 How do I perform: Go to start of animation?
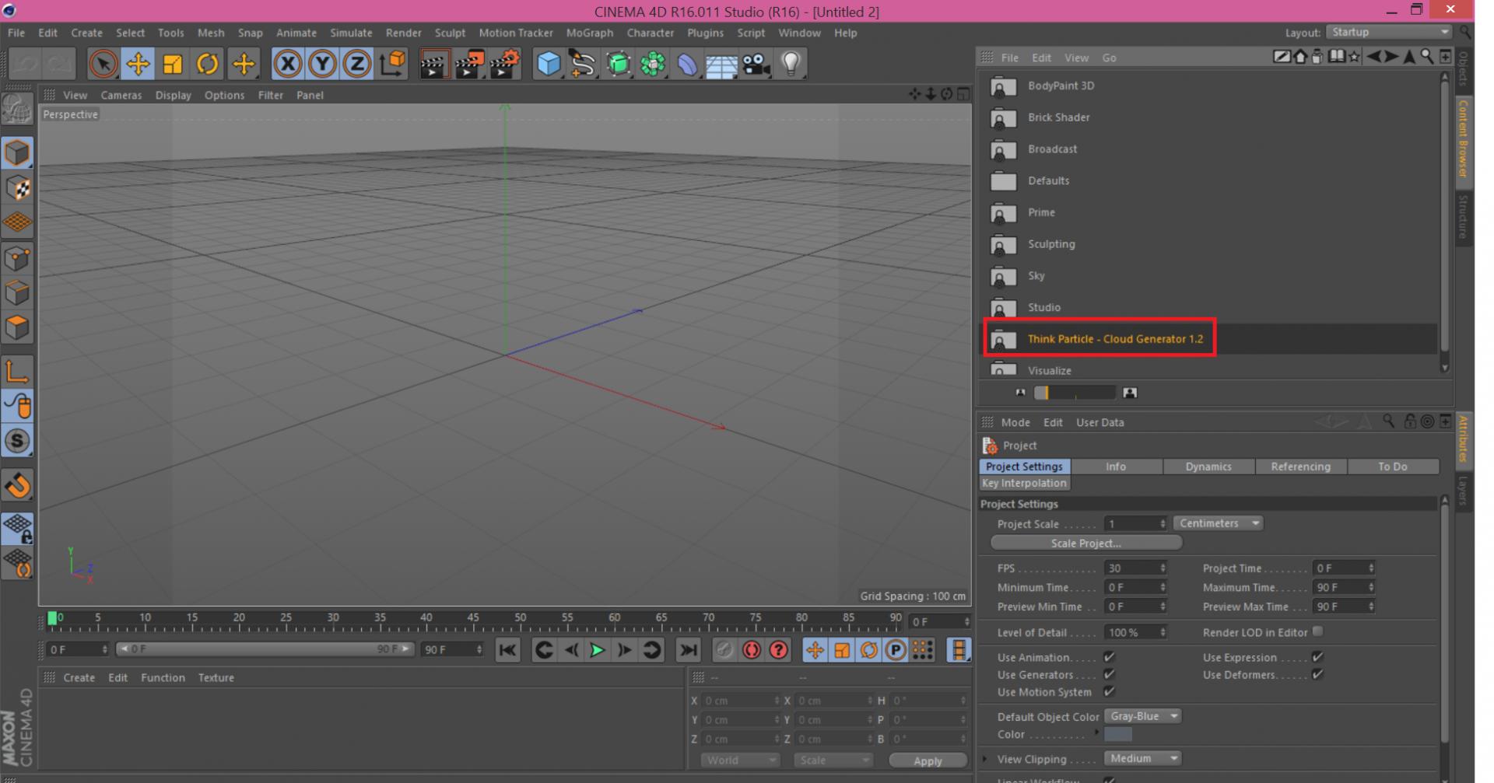coord(507,650)
